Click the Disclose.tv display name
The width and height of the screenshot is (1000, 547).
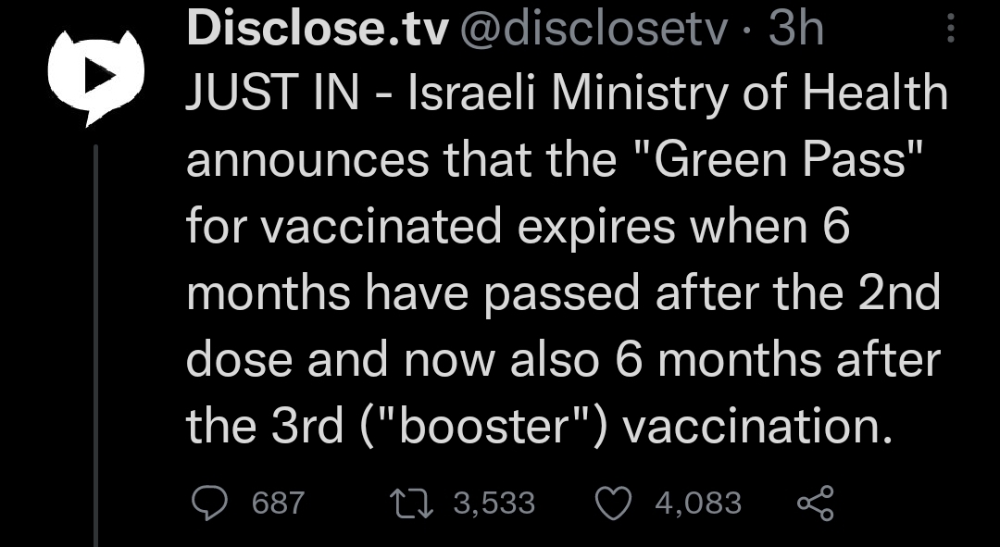click(318, 29)
